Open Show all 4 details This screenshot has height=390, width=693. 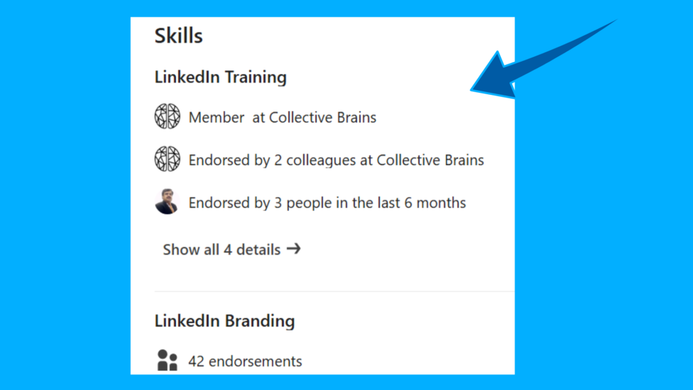click(221, 249)
